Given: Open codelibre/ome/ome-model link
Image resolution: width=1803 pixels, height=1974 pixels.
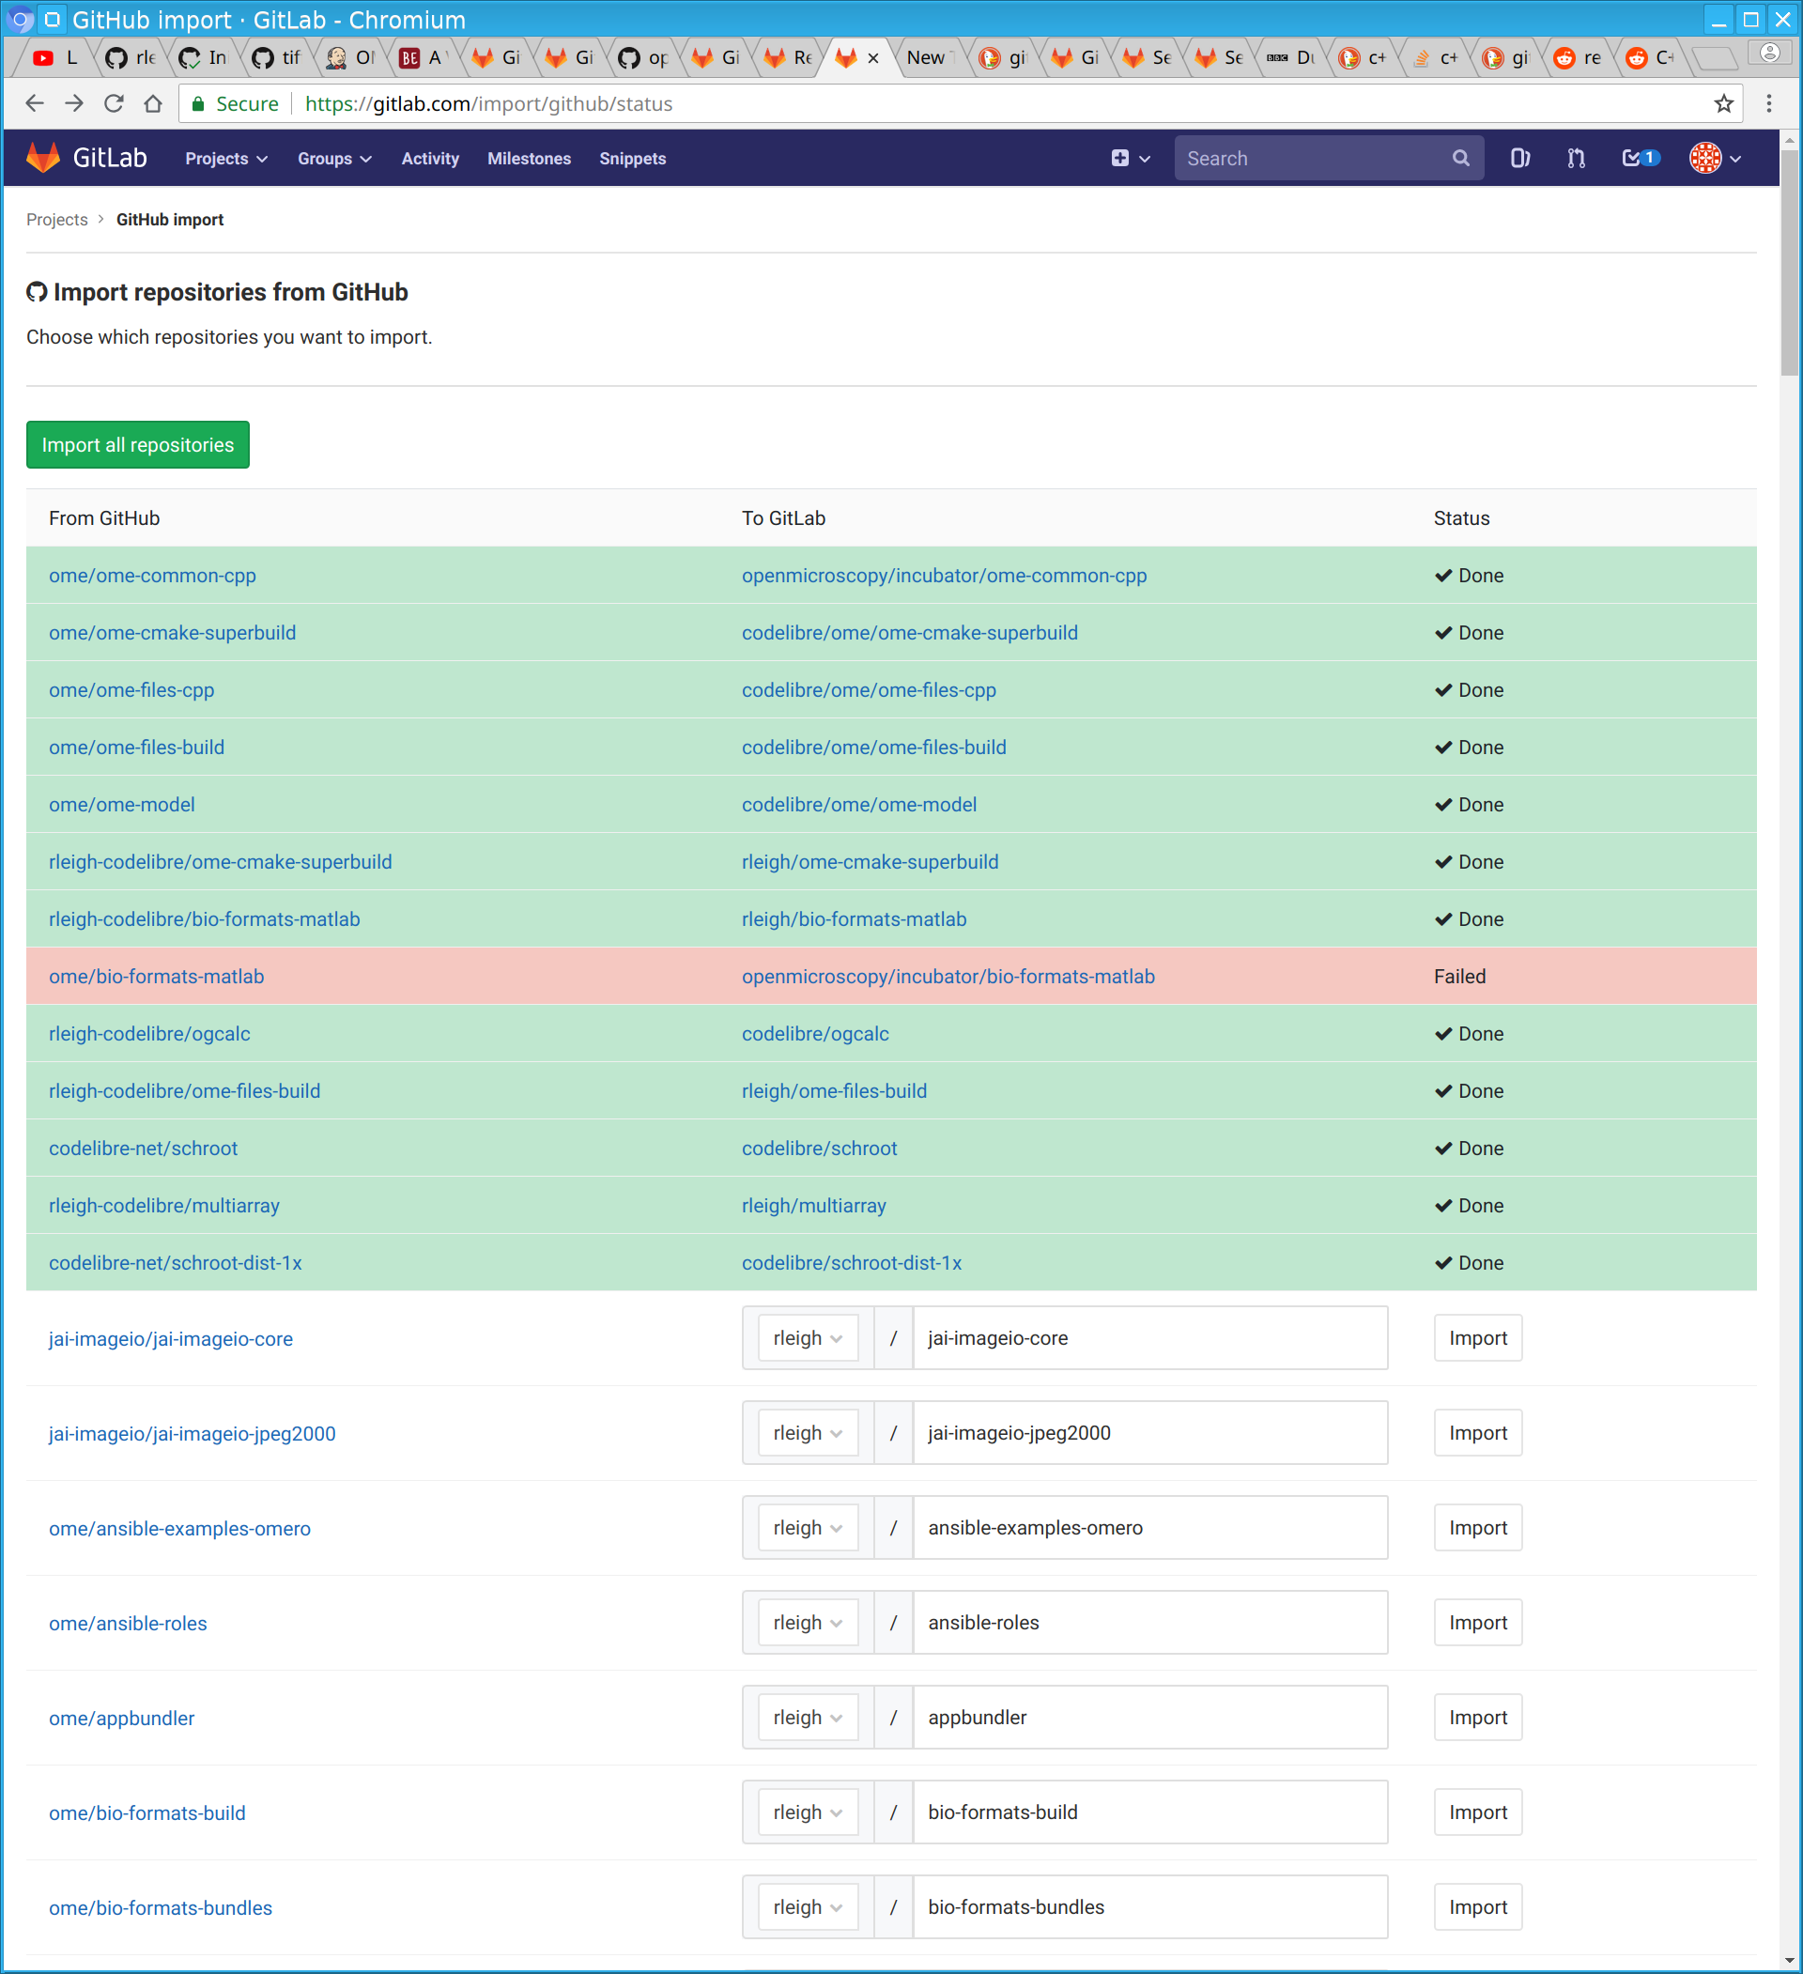Looking at the screenshot, I should coord(859,805).
